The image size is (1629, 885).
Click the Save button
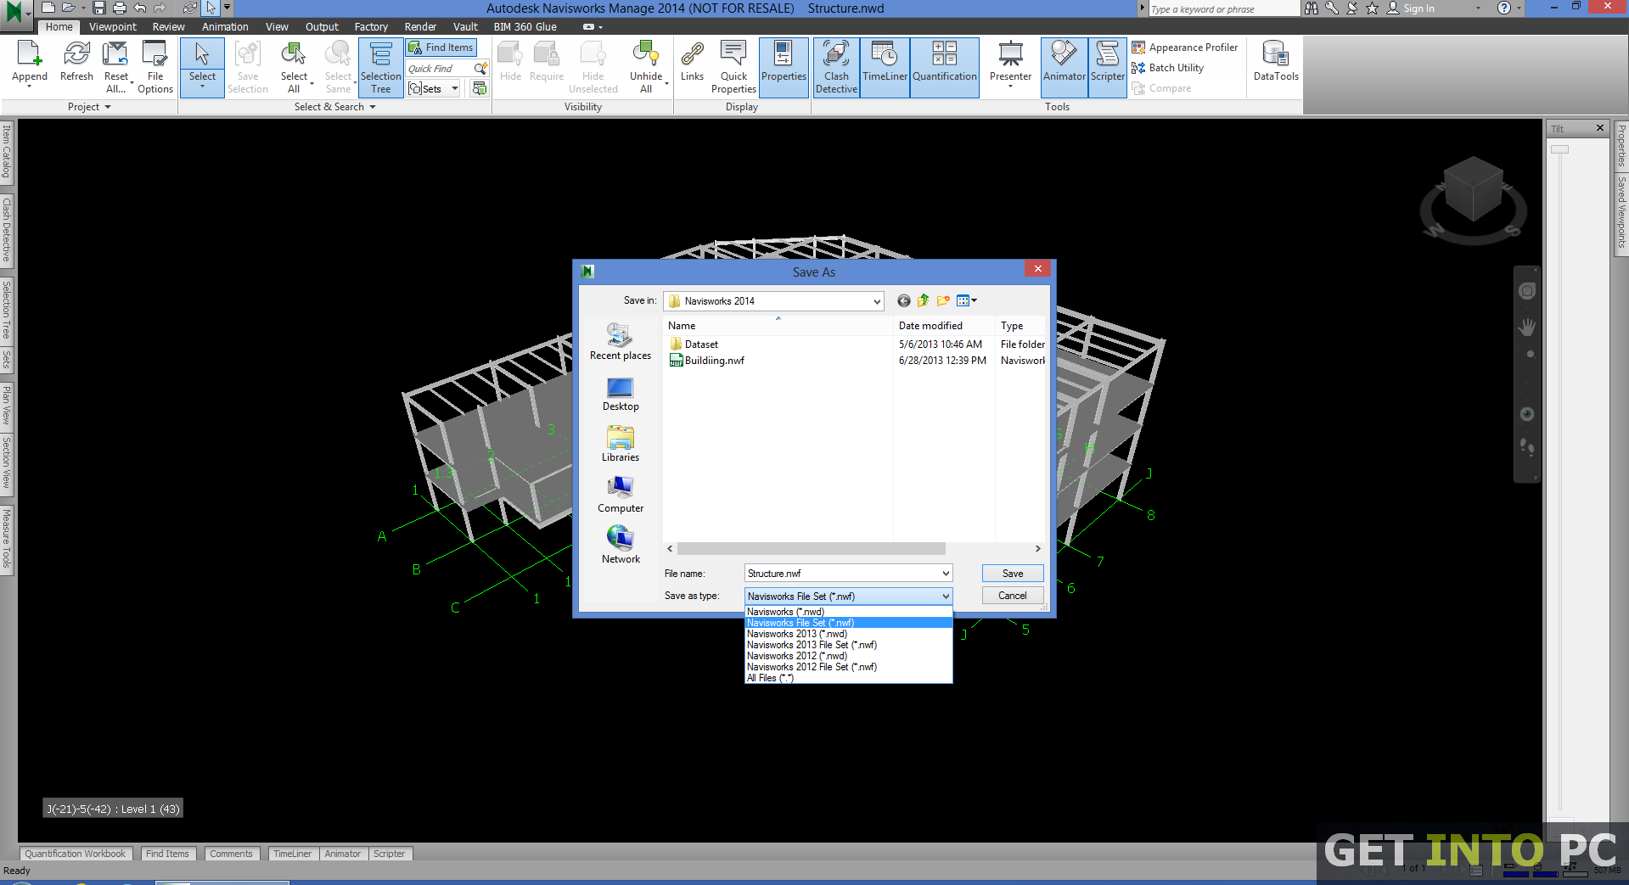click(1013, 574)
